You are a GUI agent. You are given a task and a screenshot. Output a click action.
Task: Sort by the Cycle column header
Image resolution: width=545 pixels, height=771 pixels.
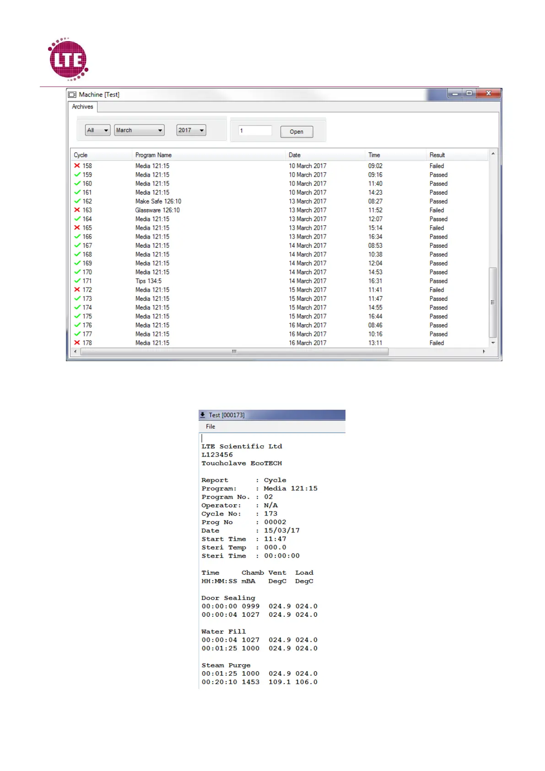pos(101,155)
